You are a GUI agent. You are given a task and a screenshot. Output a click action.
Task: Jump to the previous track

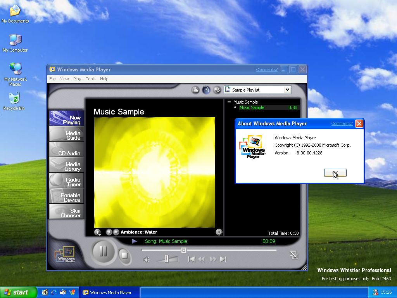pyautogui.click(x=192, y=260)
